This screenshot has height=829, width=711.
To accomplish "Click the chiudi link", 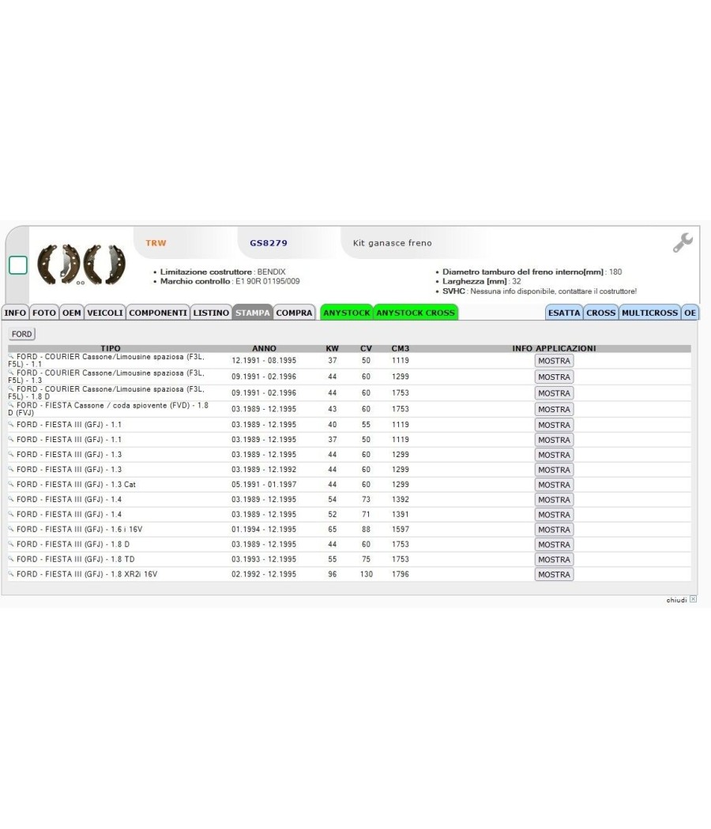I will tap(676, 599).
